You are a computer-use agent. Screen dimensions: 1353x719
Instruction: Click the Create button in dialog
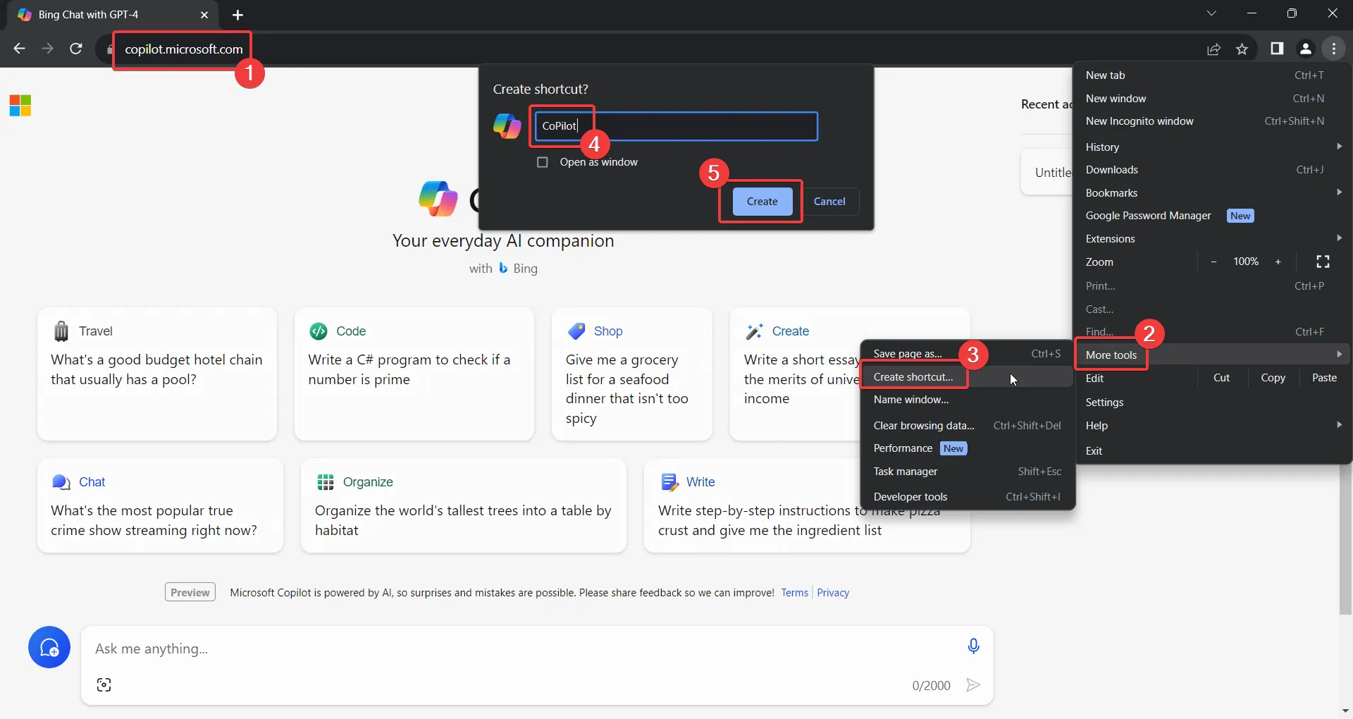coord(762,202)
